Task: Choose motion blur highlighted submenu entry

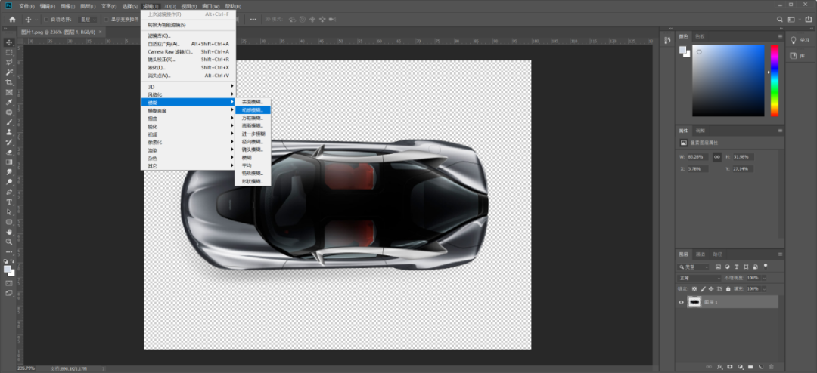Action: click(x=252, y=110)
